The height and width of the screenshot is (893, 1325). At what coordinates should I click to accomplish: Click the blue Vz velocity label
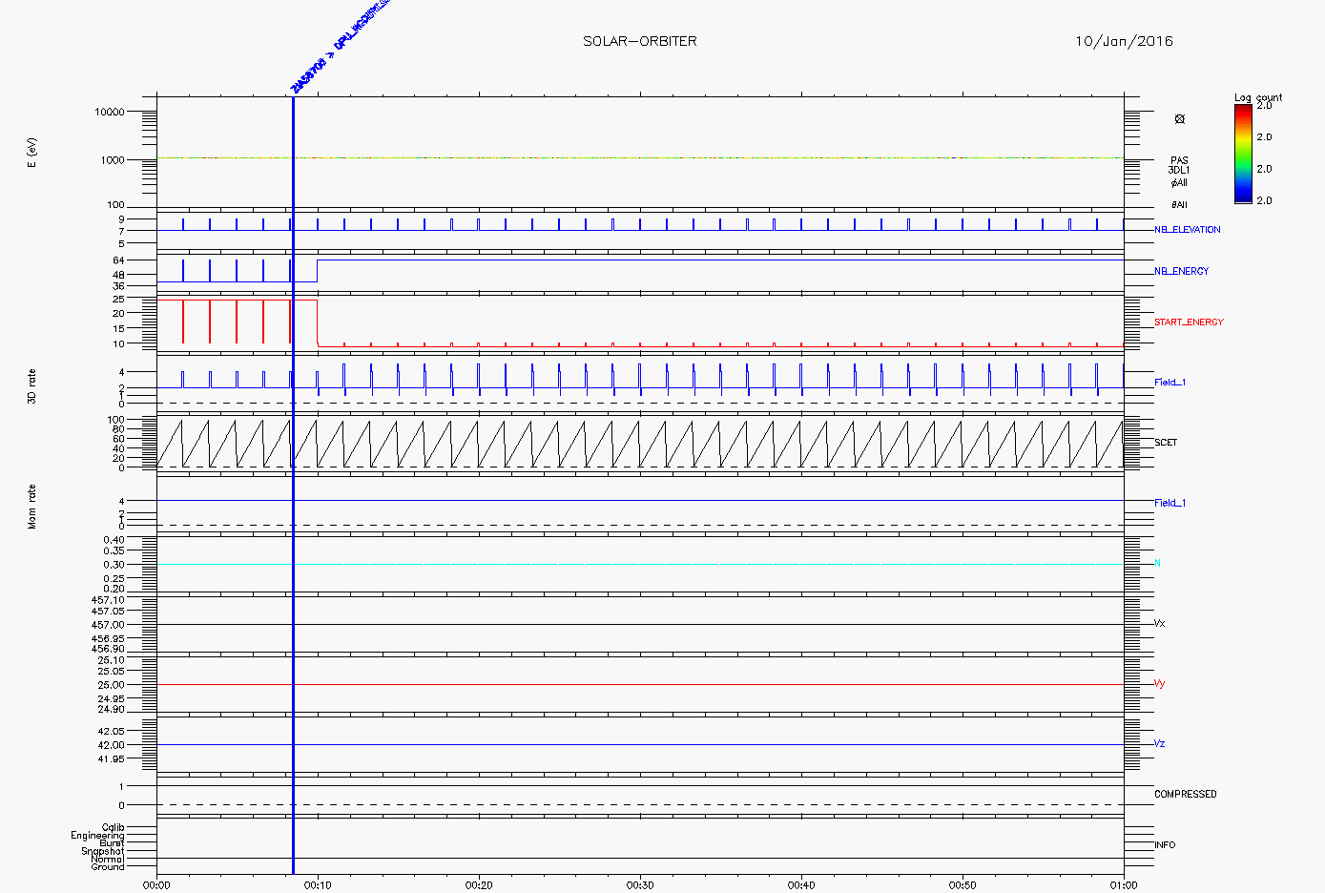pyautogui.click(x=1160, y=744)
